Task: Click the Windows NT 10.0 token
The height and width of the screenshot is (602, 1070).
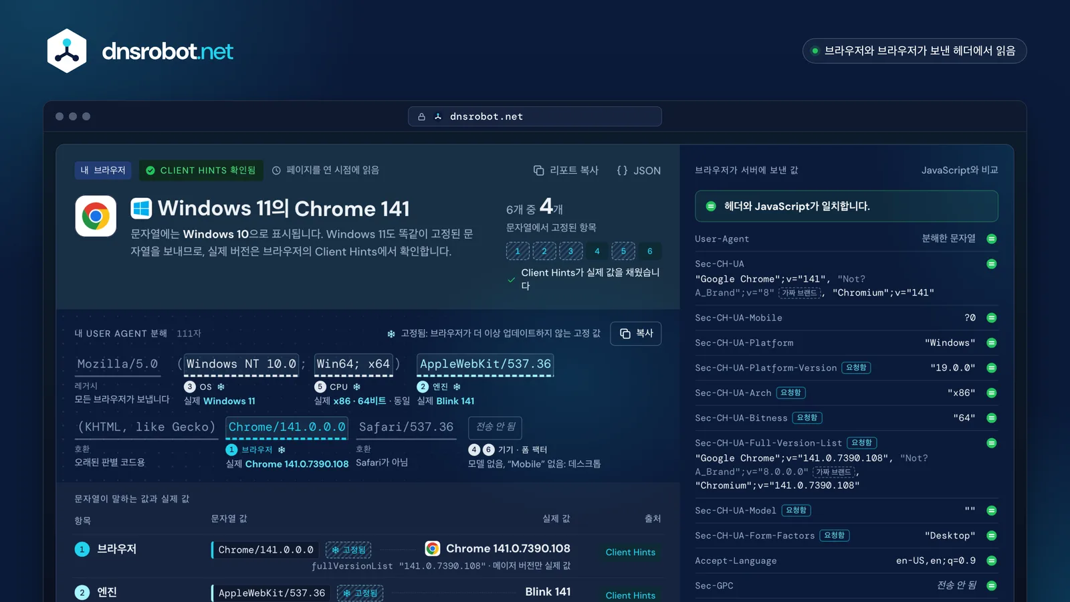Action: tap(241, 365)
